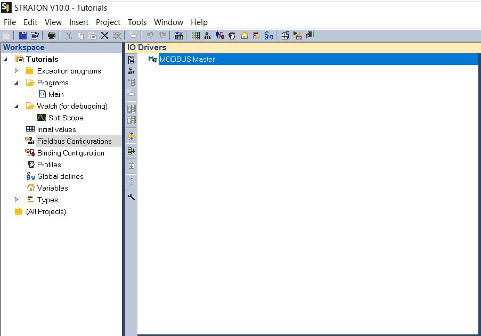
Task: Click the Save icon in the toolbar
Action: tap(23, 36)
